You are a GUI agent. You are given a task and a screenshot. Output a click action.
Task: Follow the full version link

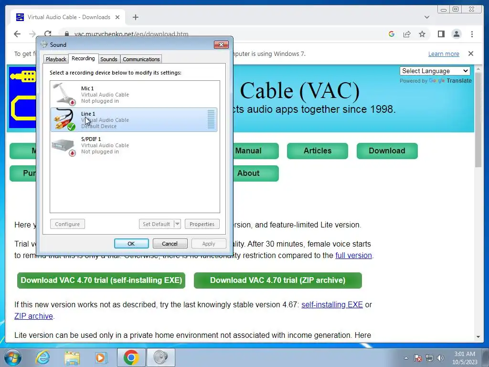(x=354, y=255)
